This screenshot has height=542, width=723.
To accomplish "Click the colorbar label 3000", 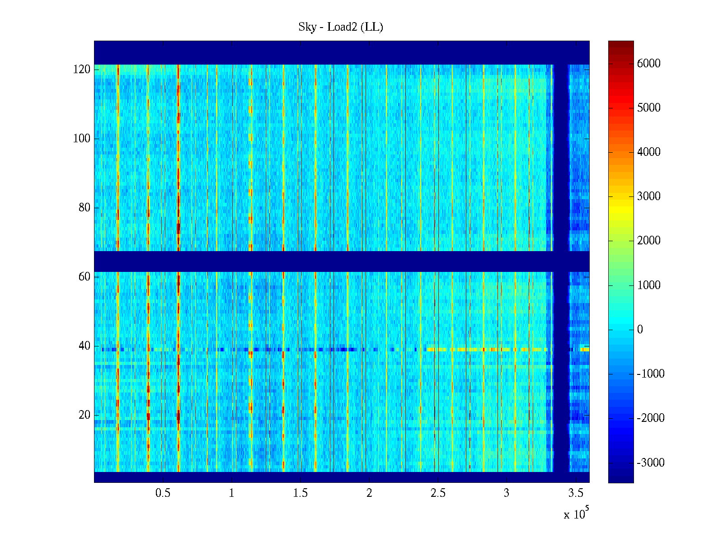I will pos(648,196).
